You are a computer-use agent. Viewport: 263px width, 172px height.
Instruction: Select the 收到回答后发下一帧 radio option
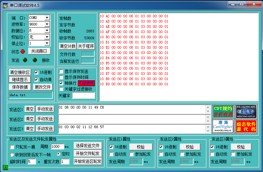pyautogui.click(x=12, y=155)
